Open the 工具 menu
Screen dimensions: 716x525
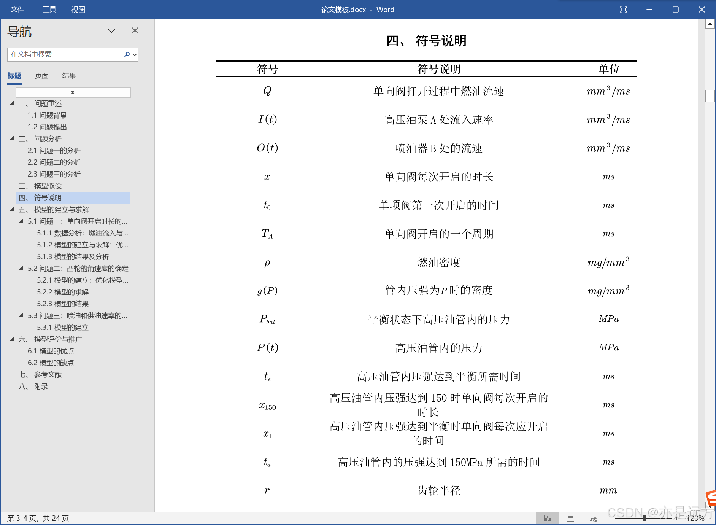(x=49, y=10)
